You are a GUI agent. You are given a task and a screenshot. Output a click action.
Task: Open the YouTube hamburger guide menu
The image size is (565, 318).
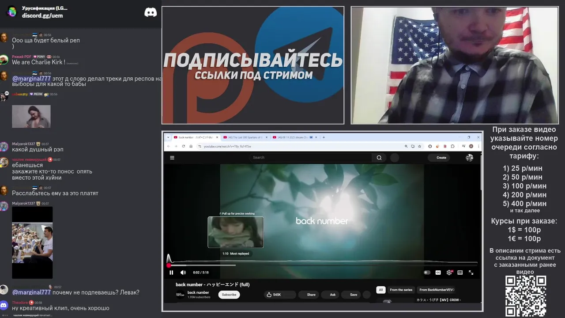tap(172, 158)
